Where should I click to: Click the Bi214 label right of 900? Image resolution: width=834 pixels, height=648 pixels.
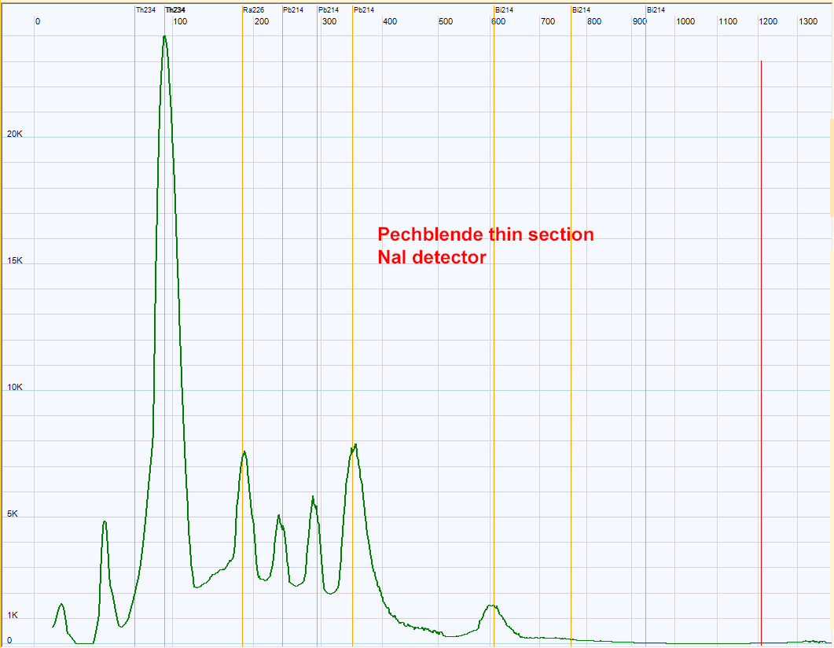656,10
